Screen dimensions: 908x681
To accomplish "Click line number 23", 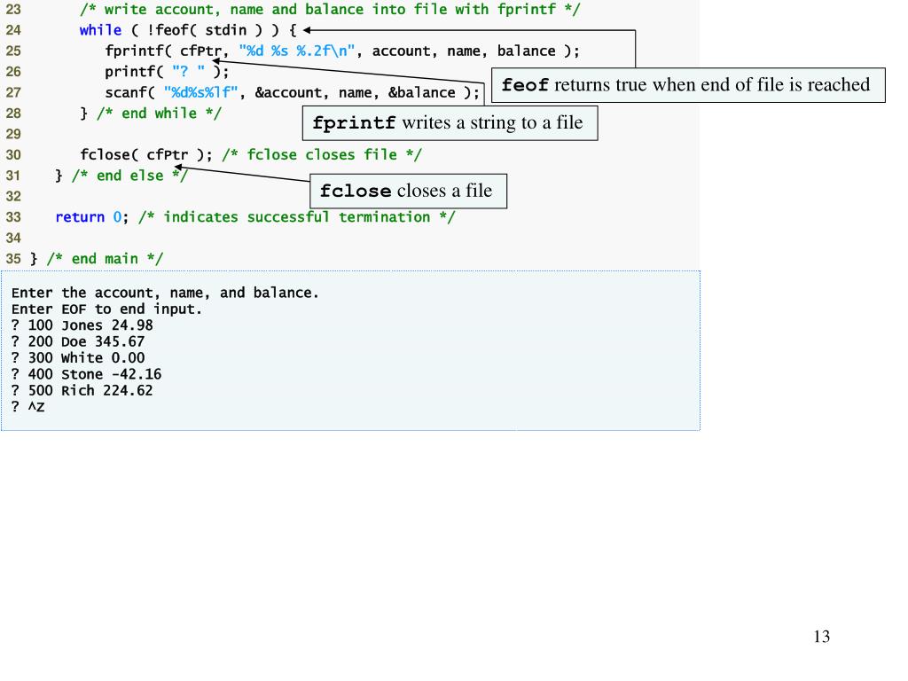I will pyautogui.click(x=13, y=9).
